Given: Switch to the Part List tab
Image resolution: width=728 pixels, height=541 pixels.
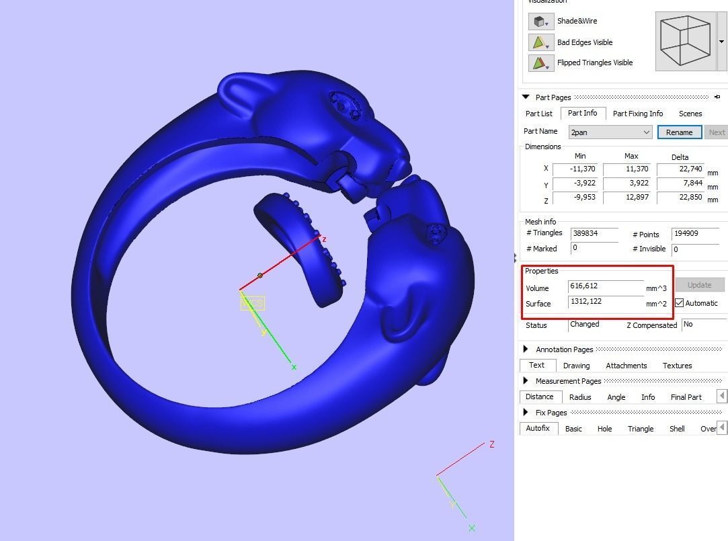Looking at the screenshot, I should point(538,114).
